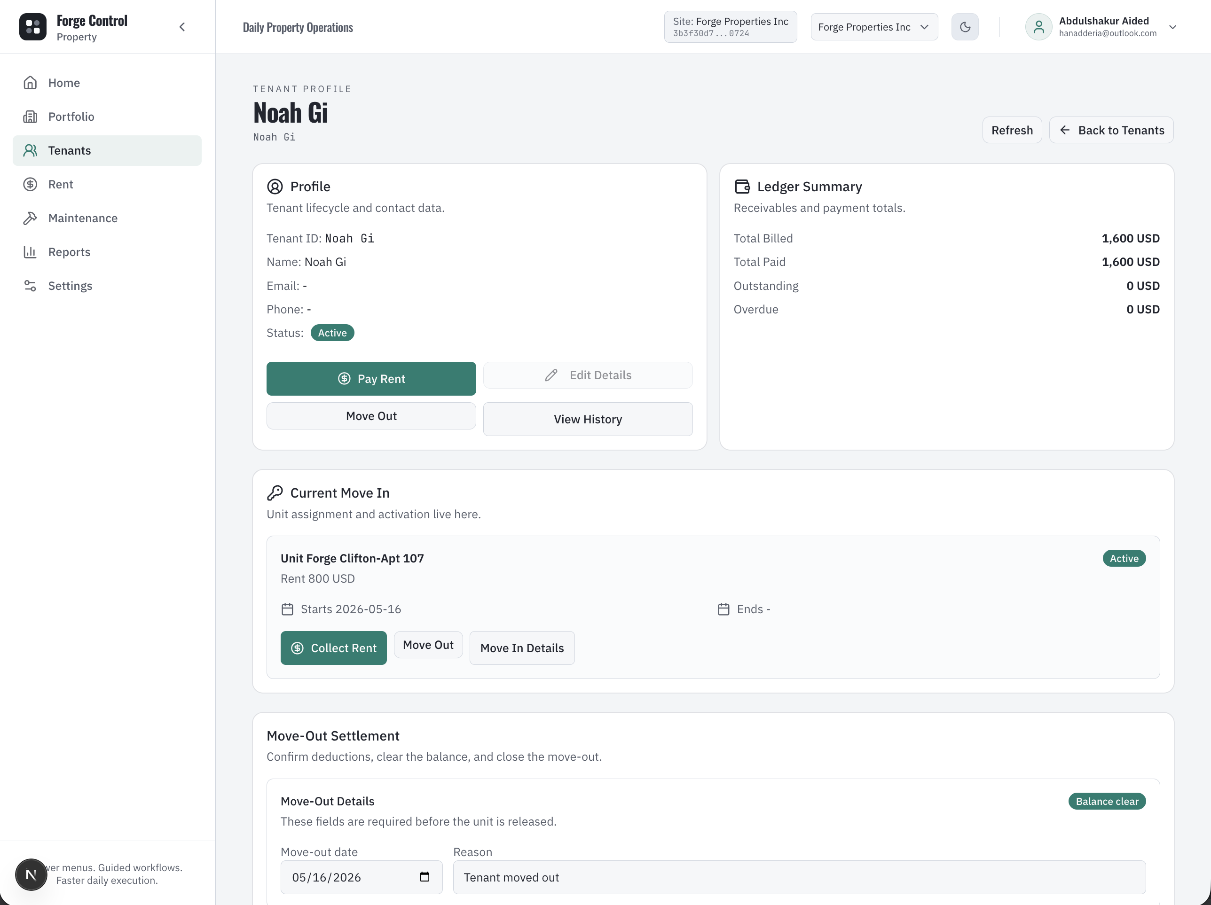Screen dimensions: 1211x905
Task: Click the Portfolio building icon
Action: tap(30, 117)
